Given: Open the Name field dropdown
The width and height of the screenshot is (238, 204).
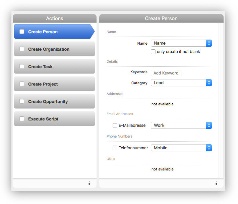Looking at the screenshot, I should (181, 43).
